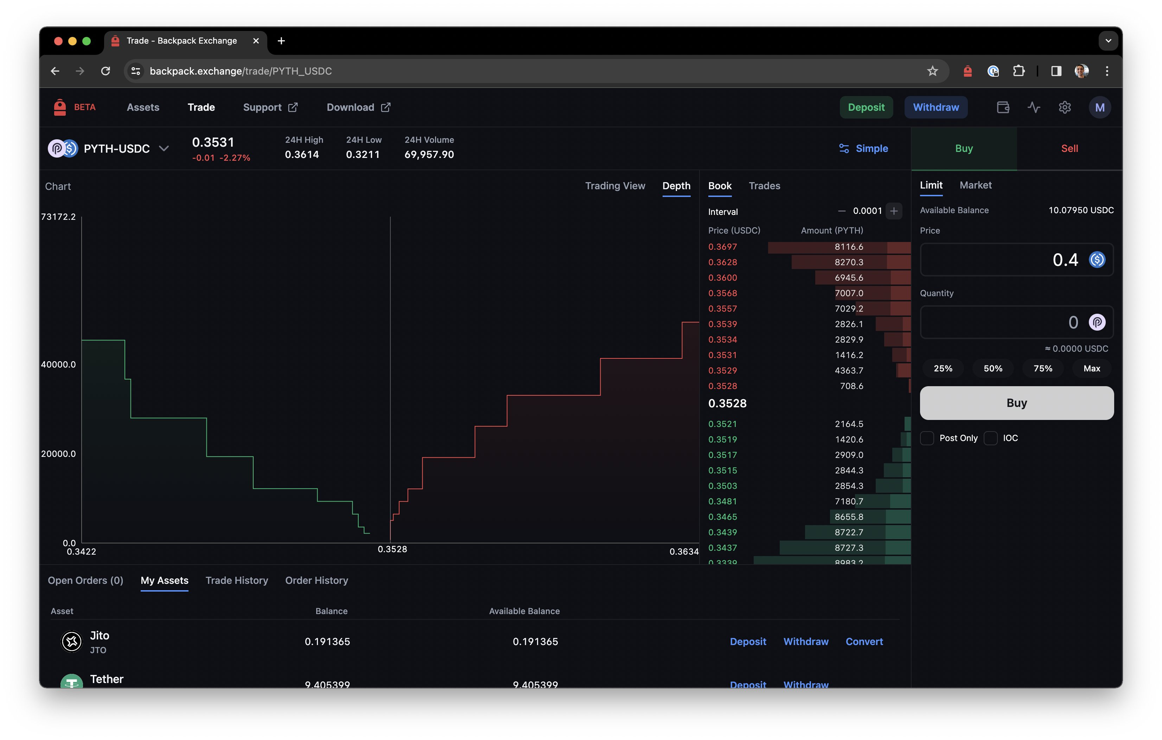Open the Order History tab
This screenshot has width=1162, height=740.
click(x=317, y=580)
